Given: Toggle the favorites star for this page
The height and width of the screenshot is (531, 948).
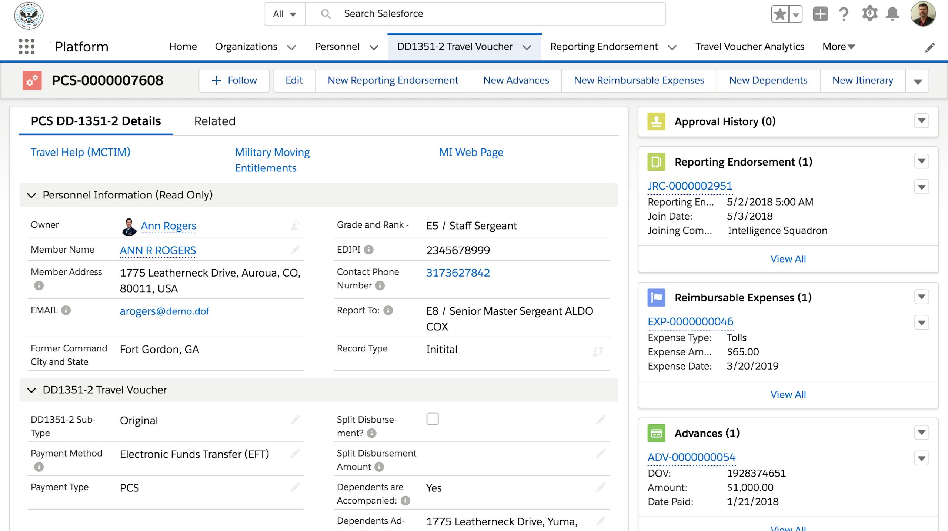Looking at the screenshot, I should coord(779,14).
